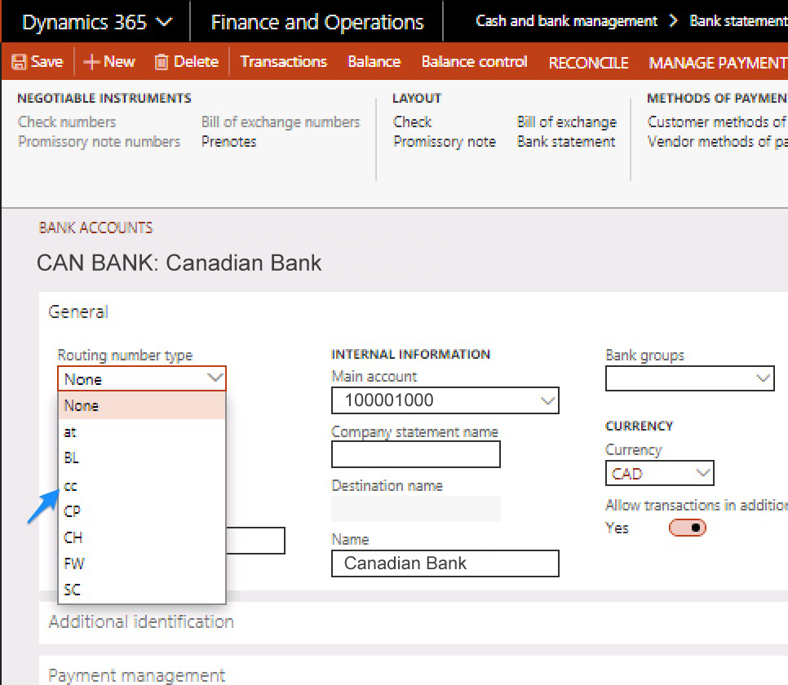Open Customer methods of payment link

717,122
